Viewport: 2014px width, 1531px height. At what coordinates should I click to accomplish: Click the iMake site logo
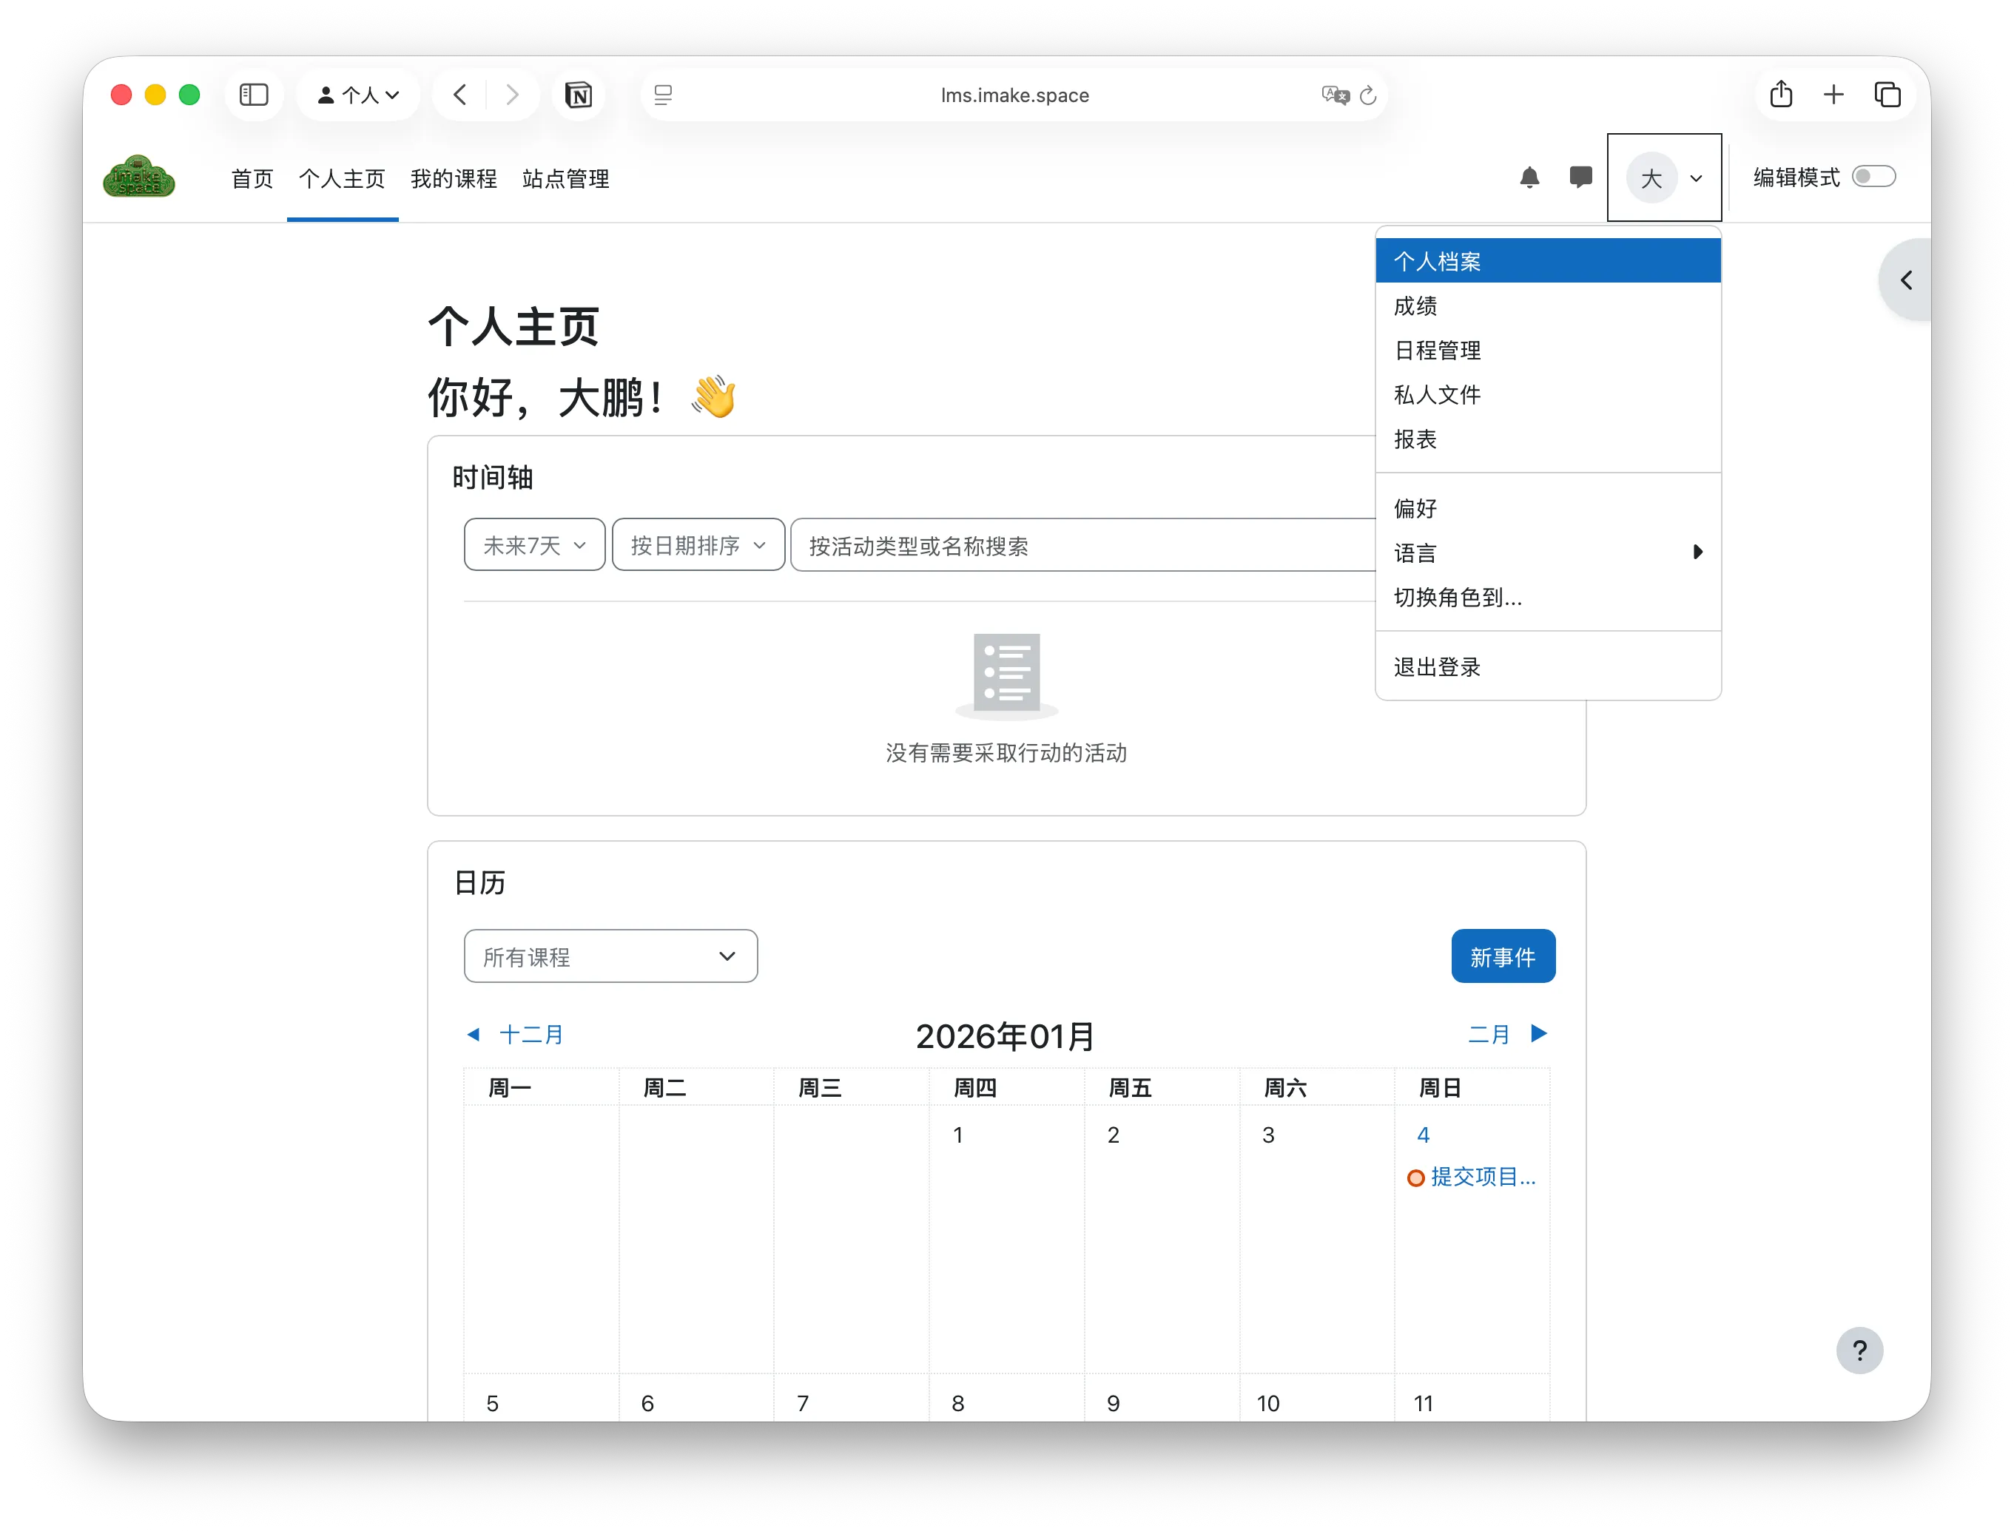coord(138,176)
